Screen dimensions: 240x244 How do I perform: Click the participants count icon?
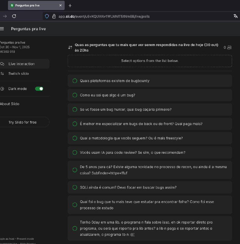point(229,47)
